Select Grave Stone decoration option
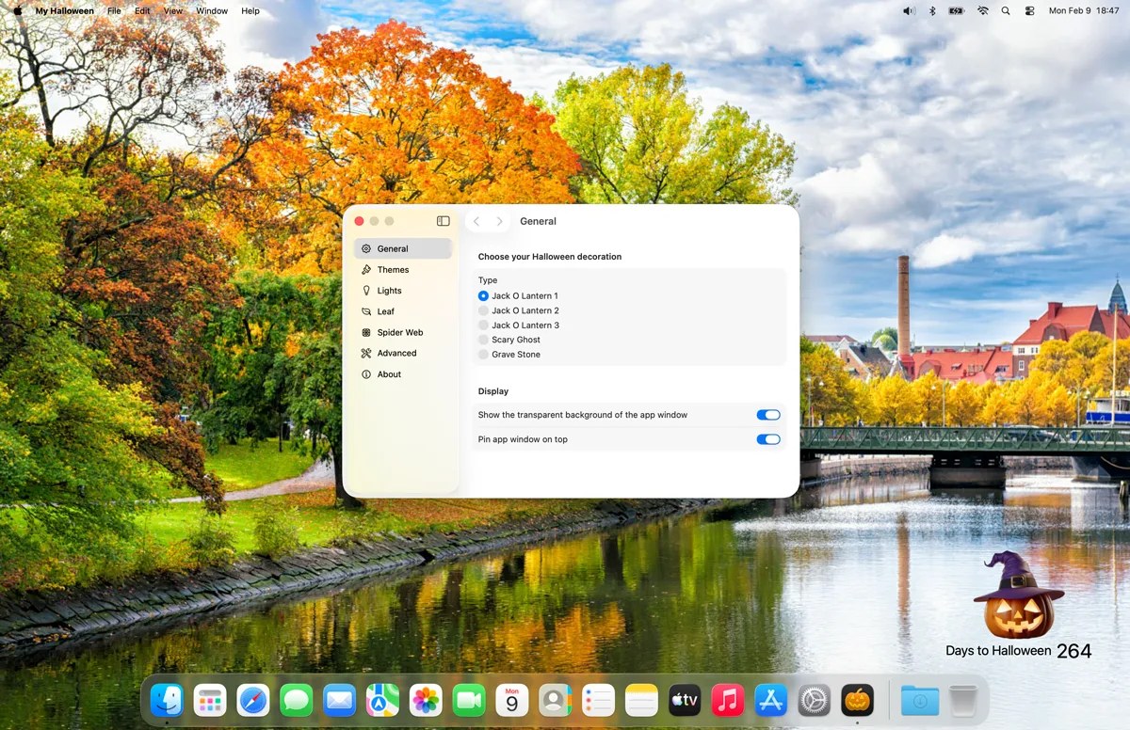Image resolution: width=1130 pixels, height=730 pixels. (x=483, y=355)
